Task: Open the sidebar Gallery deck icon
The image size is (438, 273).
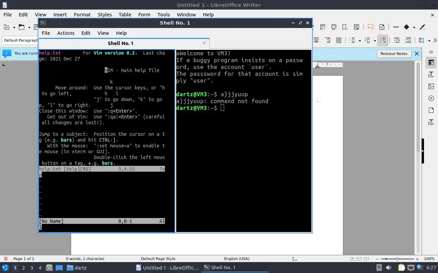Action: tap(431, 86)
